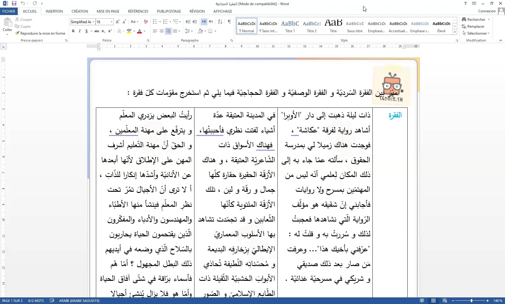This screenshot has width=505, height=304.
Task: Collapse the ribbon with the chevron
Action: [500, 40]
